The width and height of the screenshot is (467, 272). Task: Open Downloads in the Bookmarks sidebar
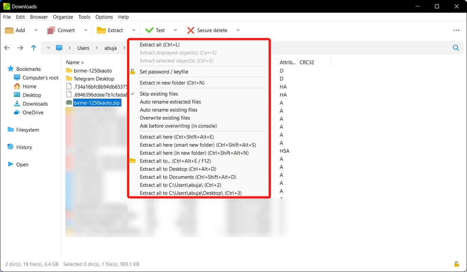(x=35, y=104)
